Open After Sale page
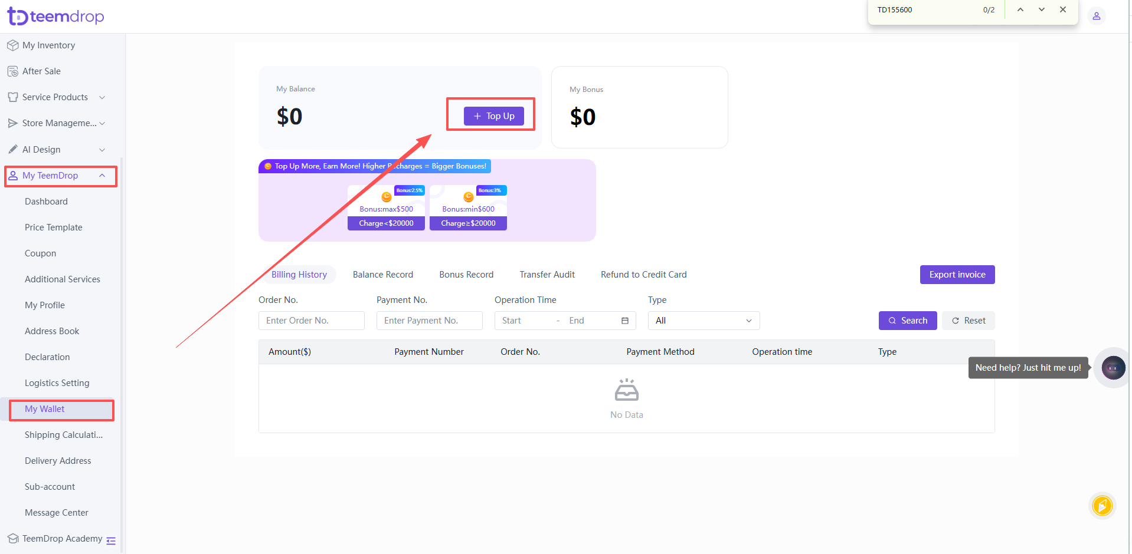Screen dimensions: 1132x554 [41, 71]
